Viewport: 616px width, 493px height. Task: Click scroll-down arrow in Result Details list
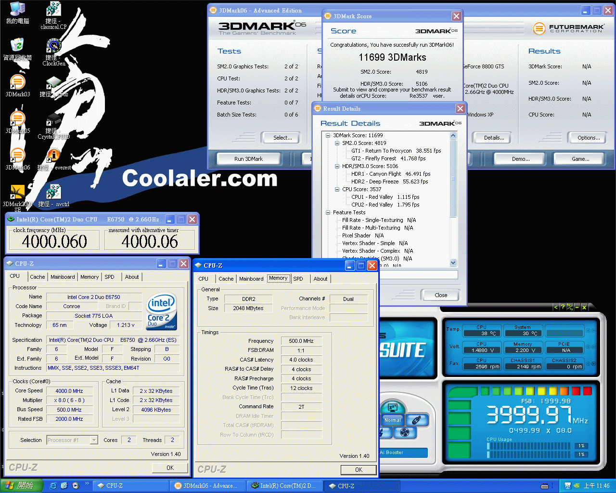click(453, 263)
